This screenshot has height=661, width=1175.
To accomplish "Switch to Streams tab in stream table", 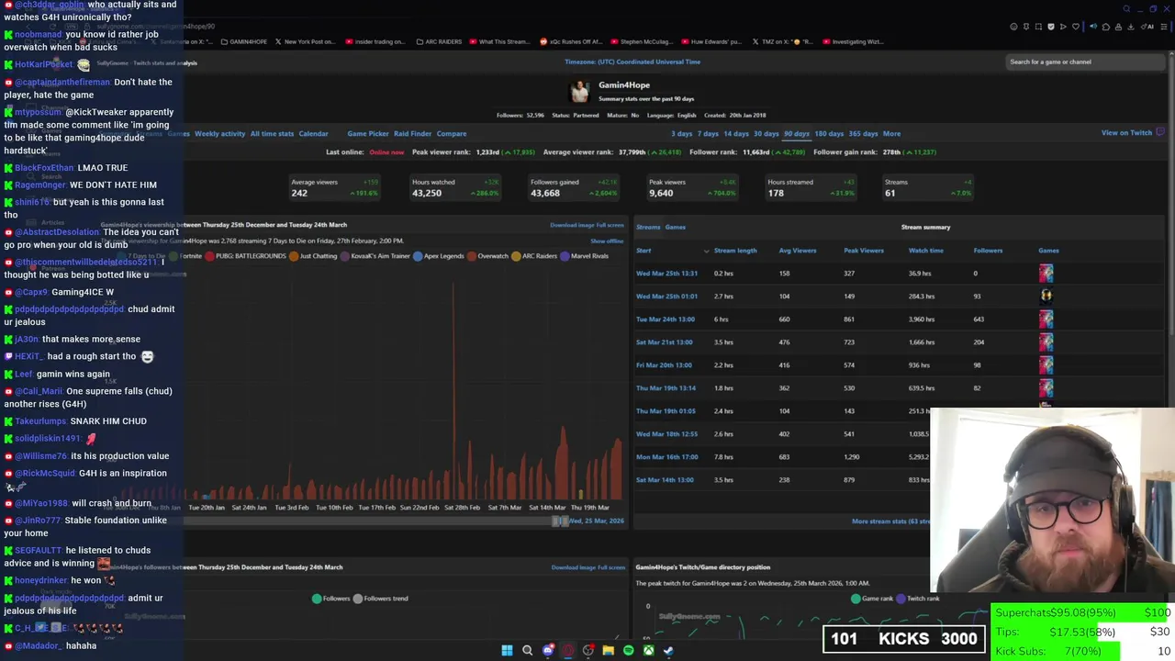I will point(648,227).
